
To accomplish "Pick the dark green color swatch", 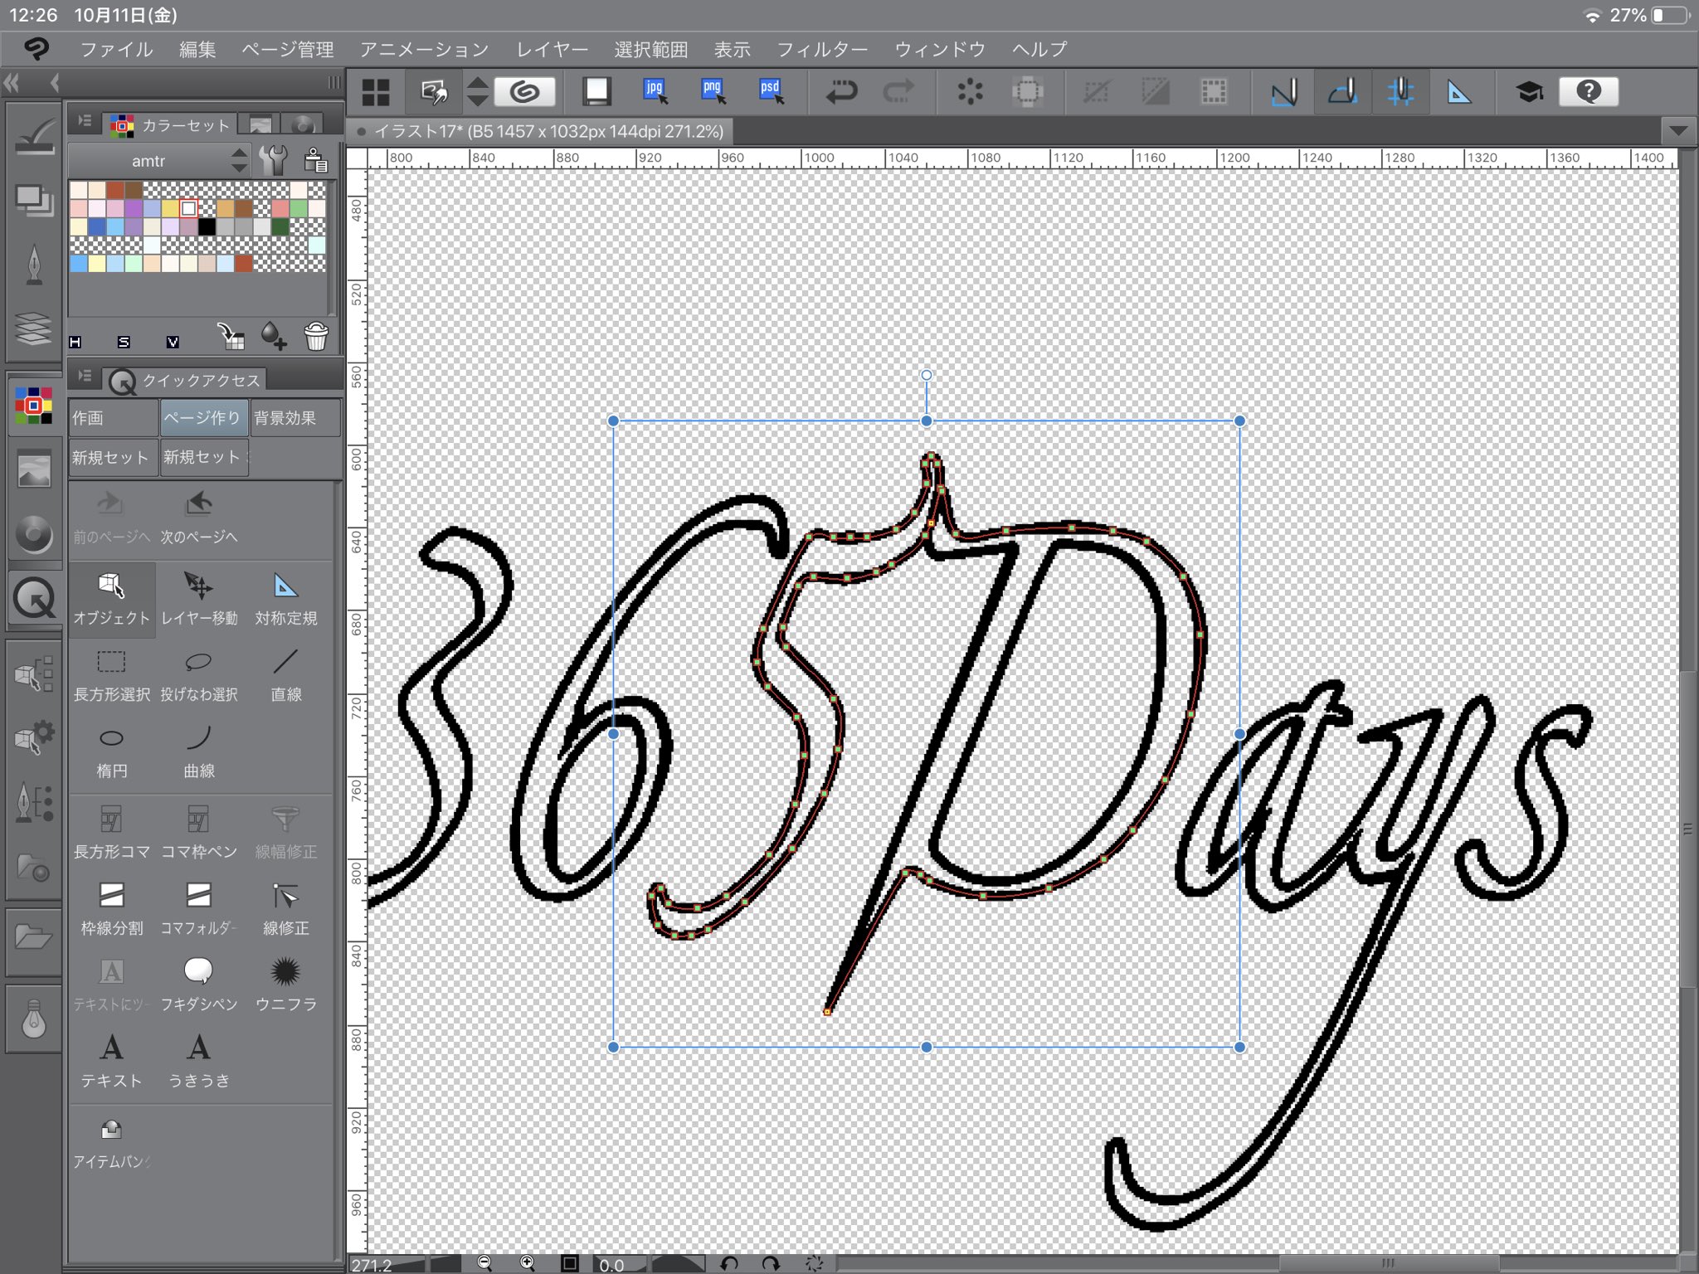I will coord(280,226).
